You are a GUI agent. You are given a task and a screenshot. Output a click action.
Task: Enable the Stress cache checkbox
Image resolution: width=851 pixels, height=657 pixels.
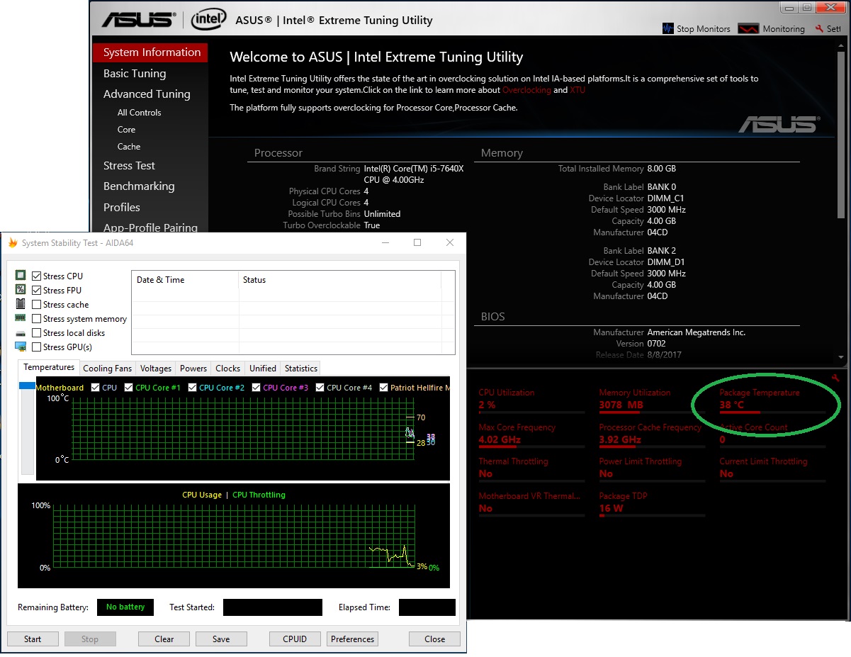click(x=36, y=305)
